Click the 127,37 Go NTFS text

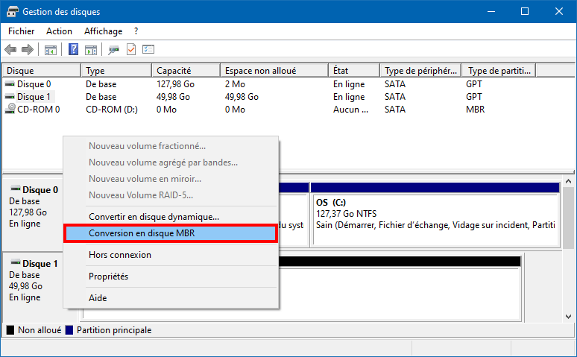346,214
